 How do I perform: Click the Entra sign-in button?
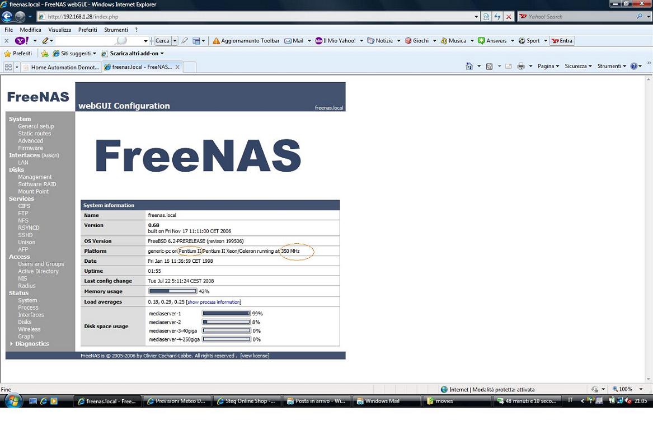click(562, 41)
